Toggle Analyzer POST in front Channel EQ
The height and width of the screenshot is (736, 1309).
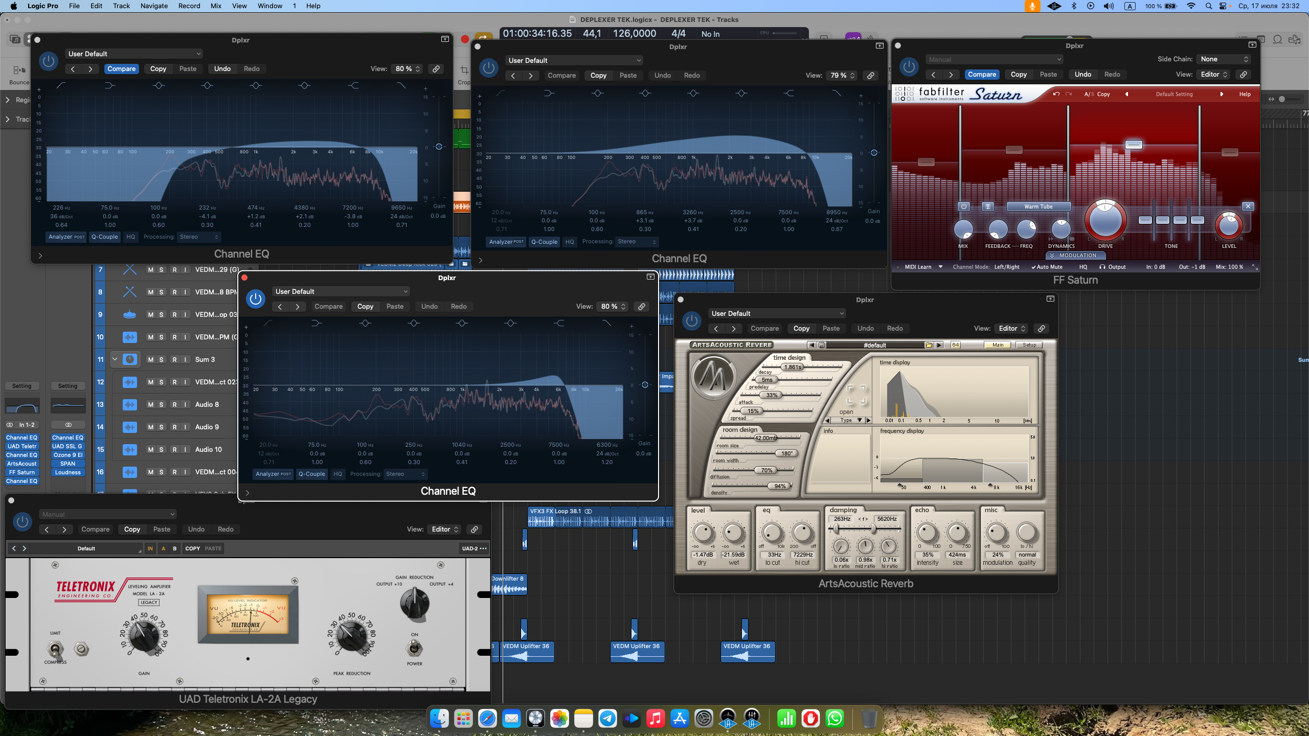point(273,474)
